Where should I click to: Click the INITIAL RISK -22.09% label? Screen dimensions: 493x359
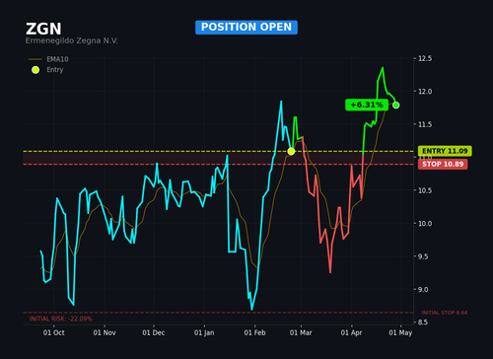61,319
